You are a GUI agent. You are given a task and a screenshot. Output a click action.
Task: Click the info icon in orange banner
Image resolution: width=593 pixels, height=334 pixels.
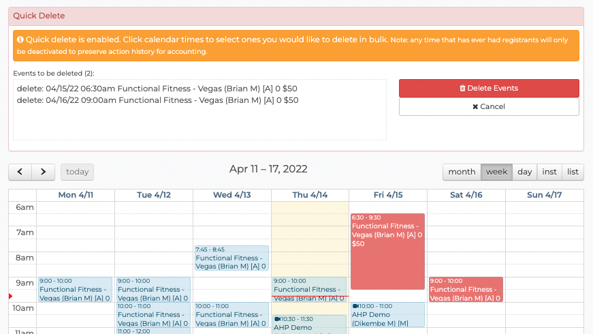coord(20,40)
